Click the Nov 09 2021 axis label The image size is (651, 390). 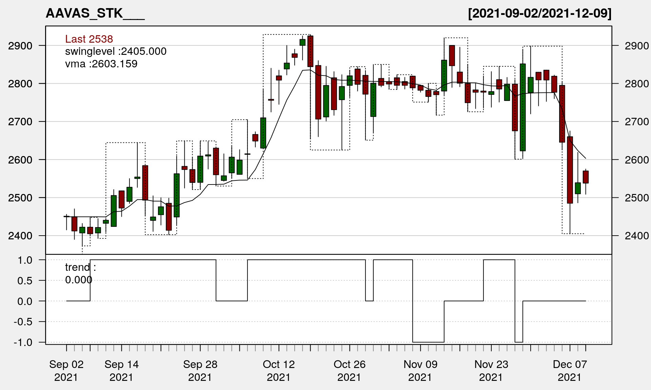(x=420, y=370)
